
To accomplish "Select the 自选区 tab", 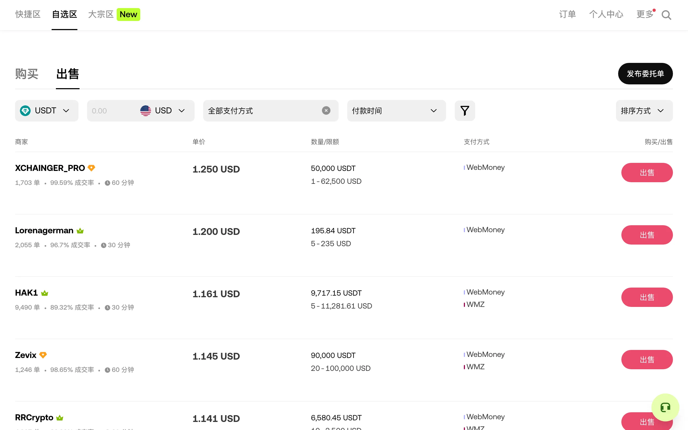I will pyautogui.click(x=64, y=14).
